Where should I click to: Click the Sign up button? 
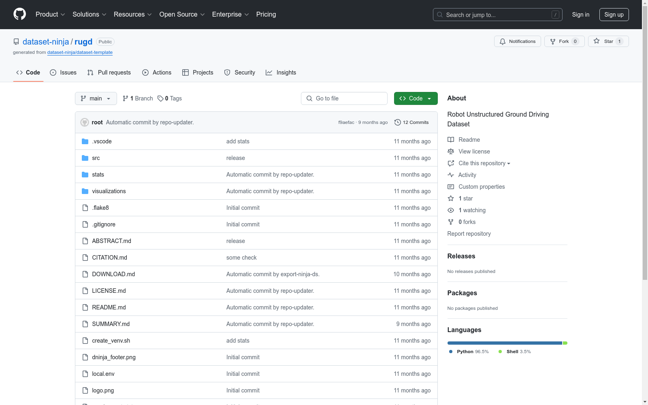pyautogui.click(x=614, y=15)
